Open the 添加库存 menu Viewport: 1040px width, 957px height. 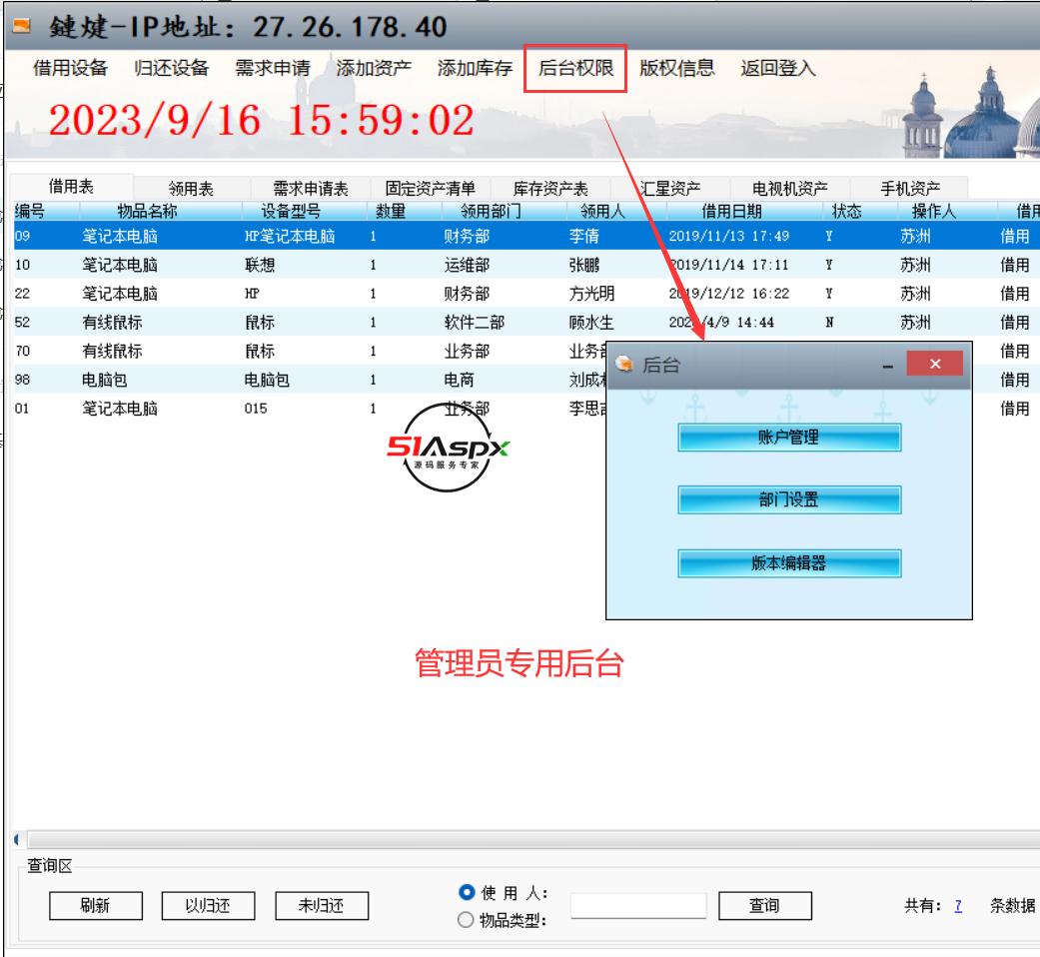click(475, 68)
